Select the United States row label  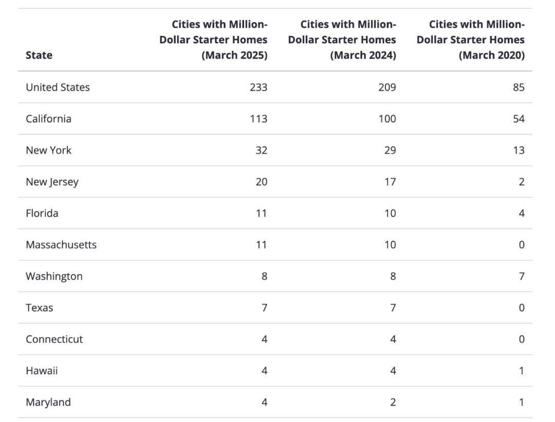58,87
